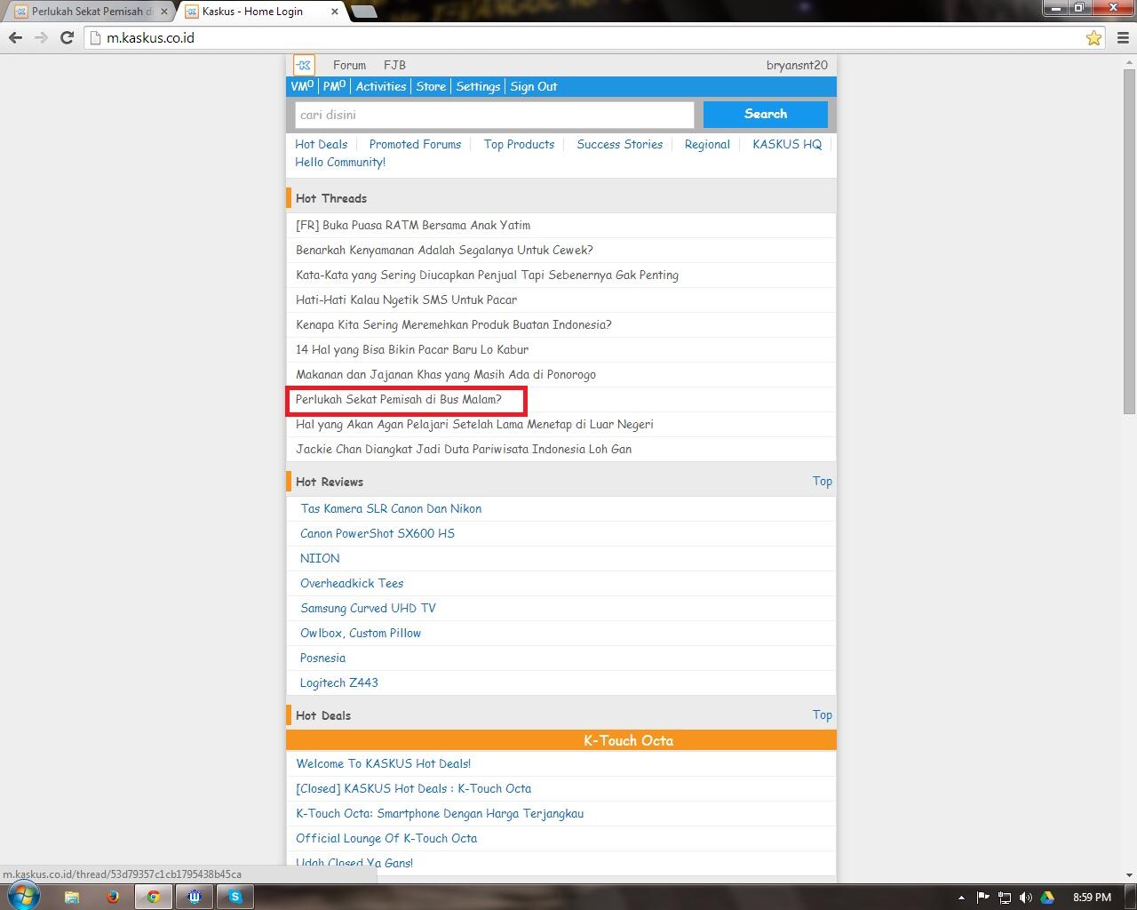Click the K-Touch Octa orange banner

(561, 740)
